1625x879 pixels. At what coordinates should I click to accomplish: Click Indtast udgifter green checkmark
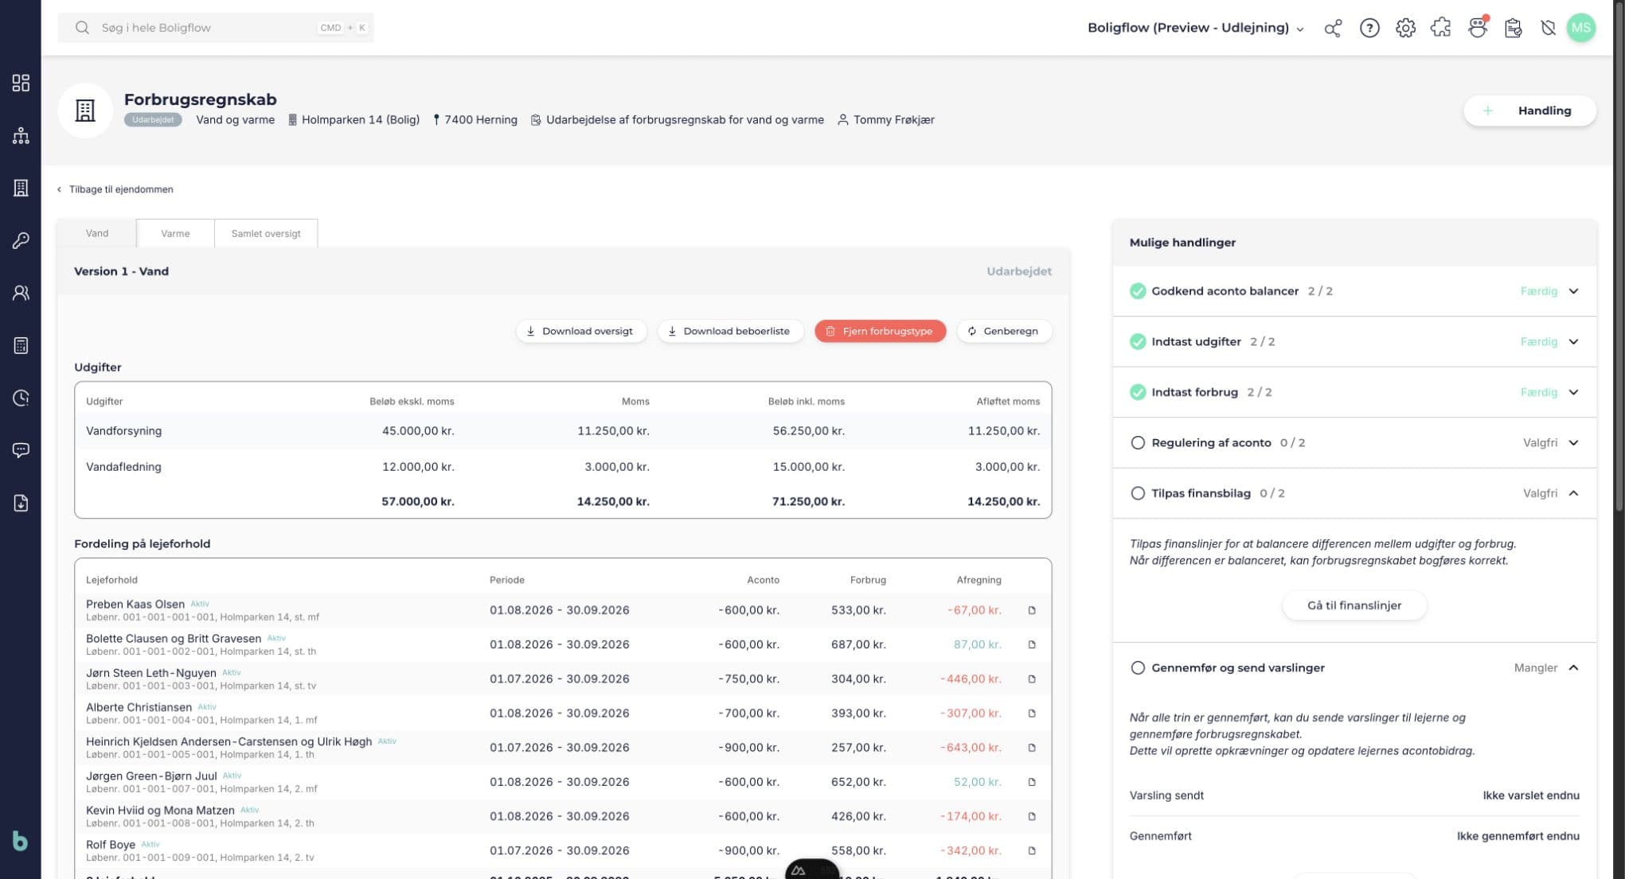coord(1138,341)
